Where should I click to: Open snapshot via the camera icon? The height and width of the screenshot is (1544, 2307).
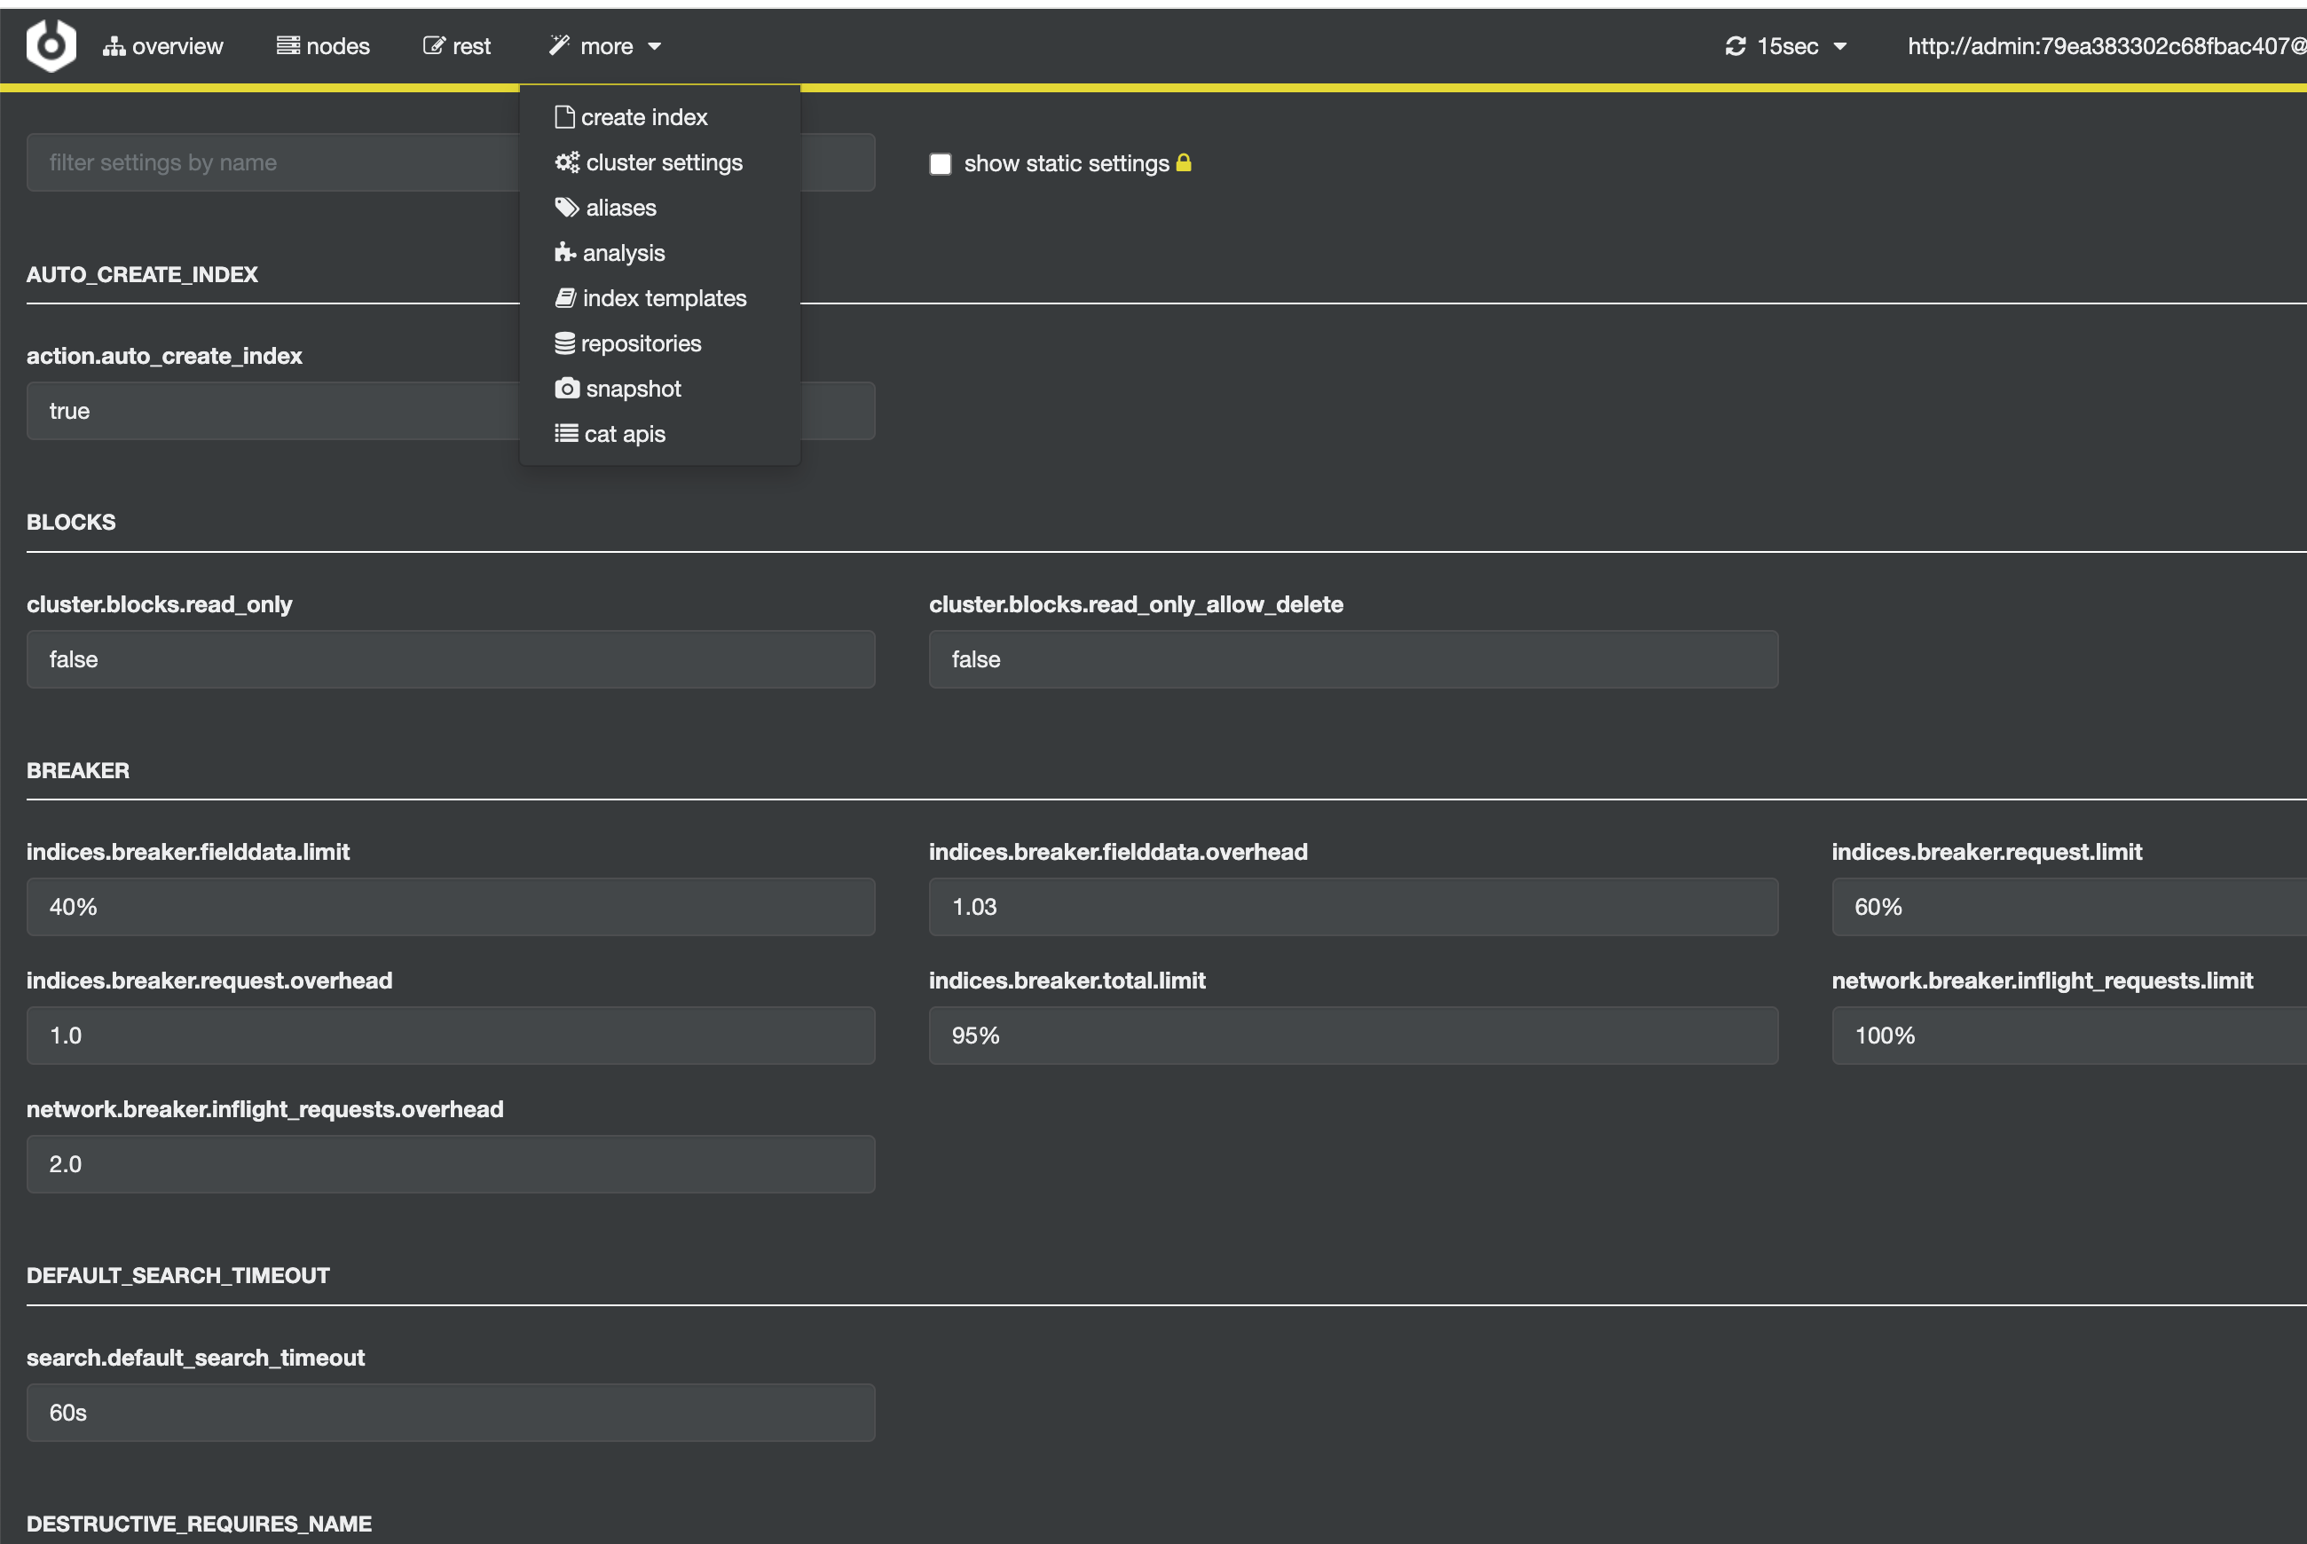point(567,388)
